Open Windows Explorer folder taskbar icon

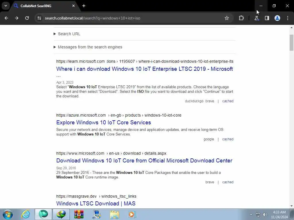tap(115, 214)
